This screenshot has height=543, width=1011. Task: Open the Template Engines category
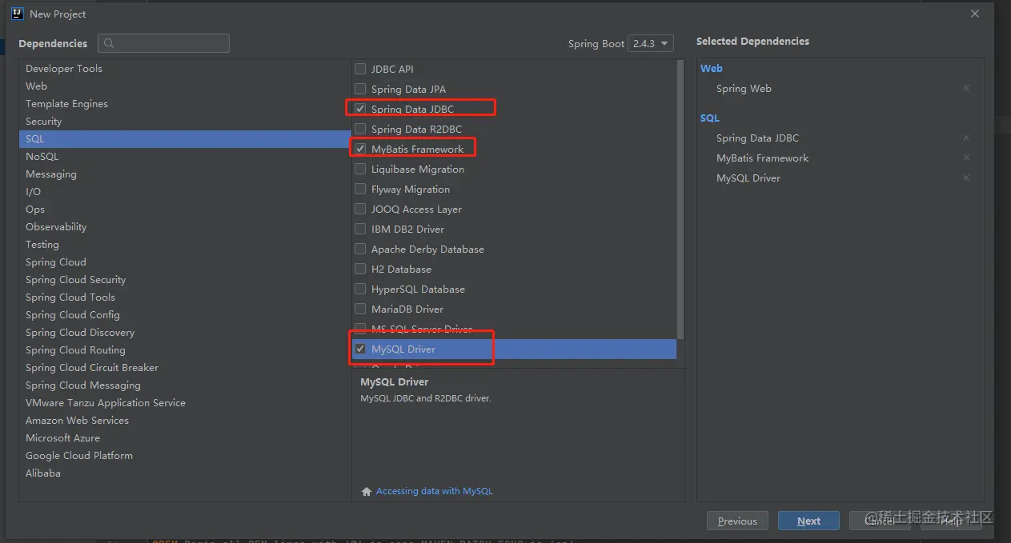(x=185, y=104)
